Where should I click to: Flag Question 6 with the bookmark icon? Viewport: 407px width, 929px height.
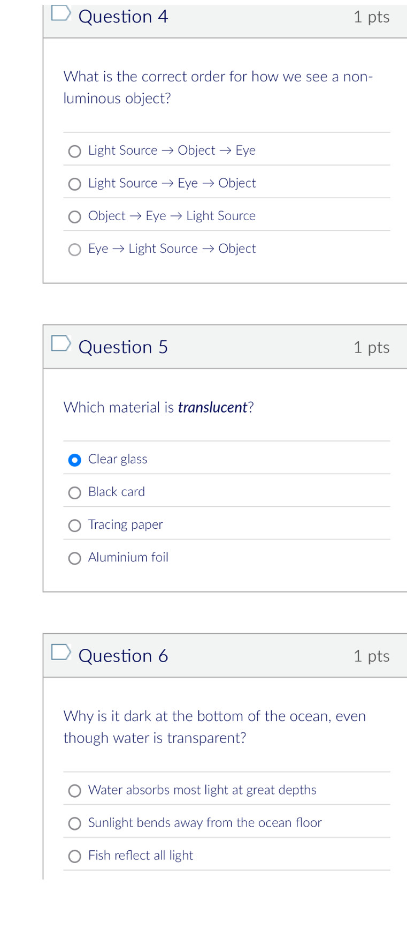click(61, 652)
